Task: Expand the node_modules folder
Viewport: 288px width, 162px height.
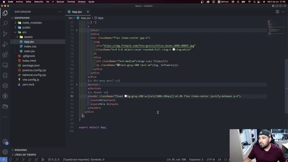Action: 15,22
